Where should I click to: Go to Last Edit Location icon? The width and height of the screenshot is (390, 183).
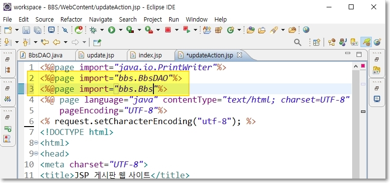pos(45,42)
